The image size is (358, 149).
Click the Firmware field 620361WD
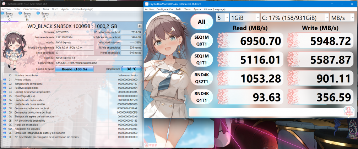[75, 32]
